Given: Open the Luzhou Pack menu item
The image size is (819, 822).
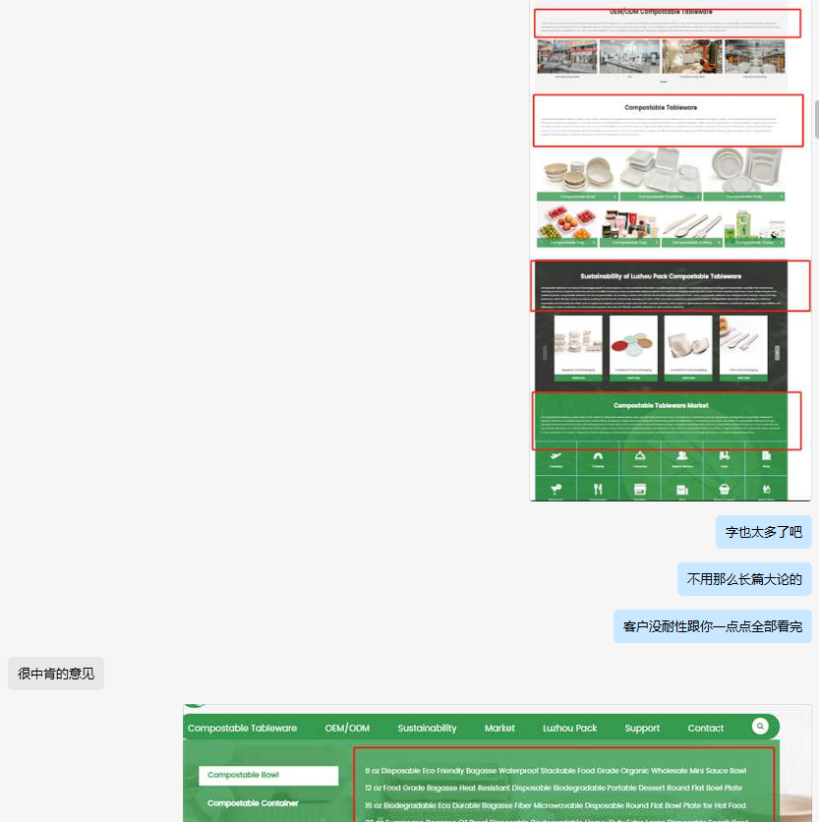Looking at the screenshot, I should [x=569, y=729].
